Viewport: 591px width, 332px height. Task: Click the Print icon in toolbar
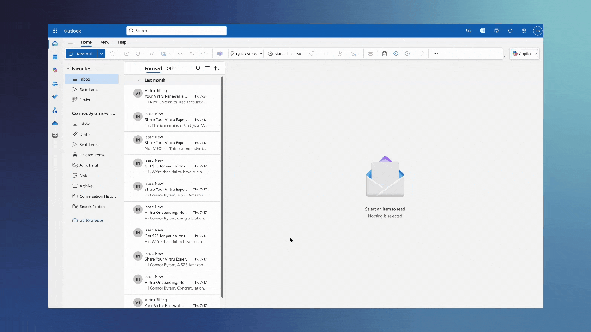point(370,54)
